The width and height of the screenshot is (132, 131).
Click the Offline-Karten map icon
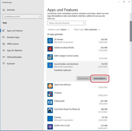[x=4, y=44]
